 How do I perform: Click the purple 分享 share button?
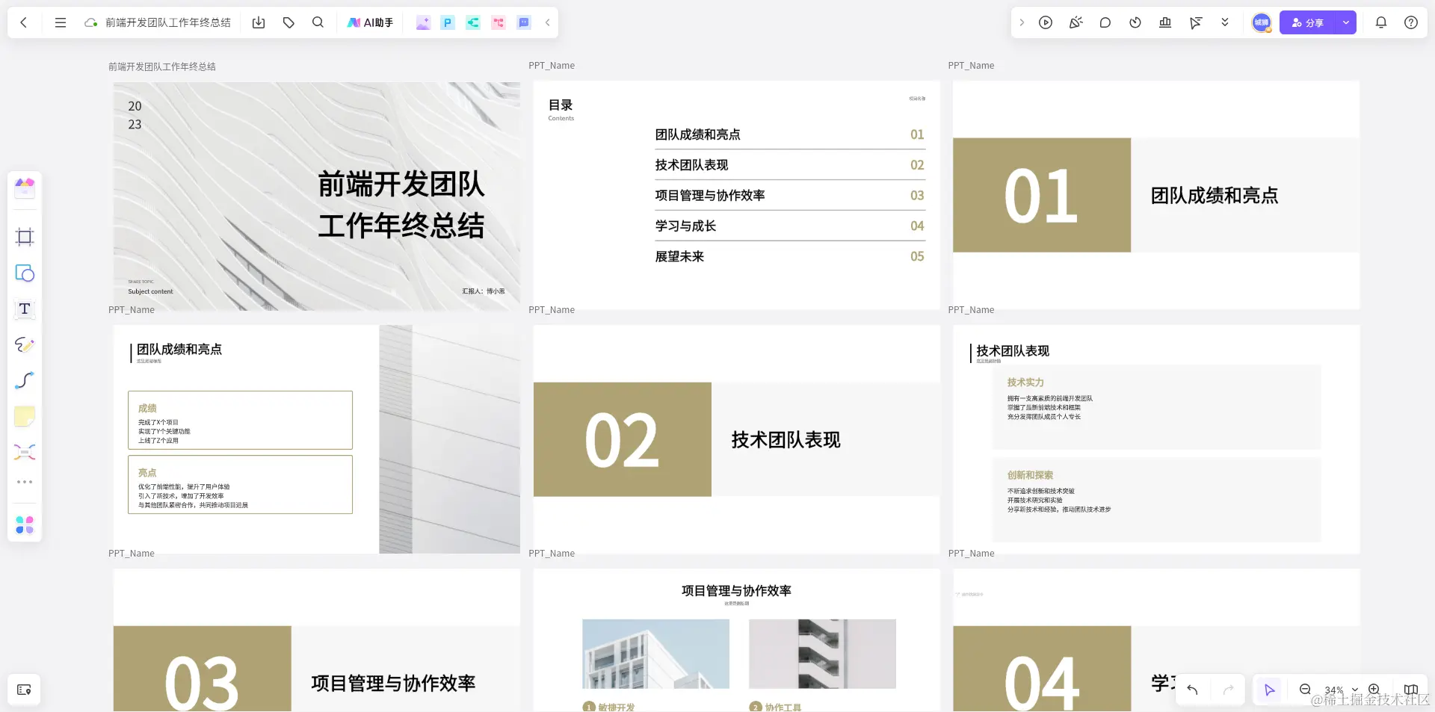pyautogui.click(x=1307, y=22)
